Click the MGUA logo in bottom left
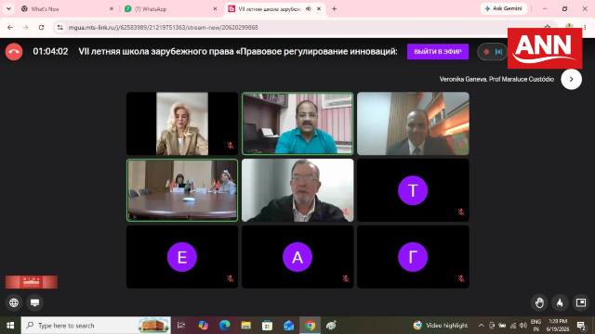The height and width of the screenshot is (334, 595). click(x=32, y=282)
